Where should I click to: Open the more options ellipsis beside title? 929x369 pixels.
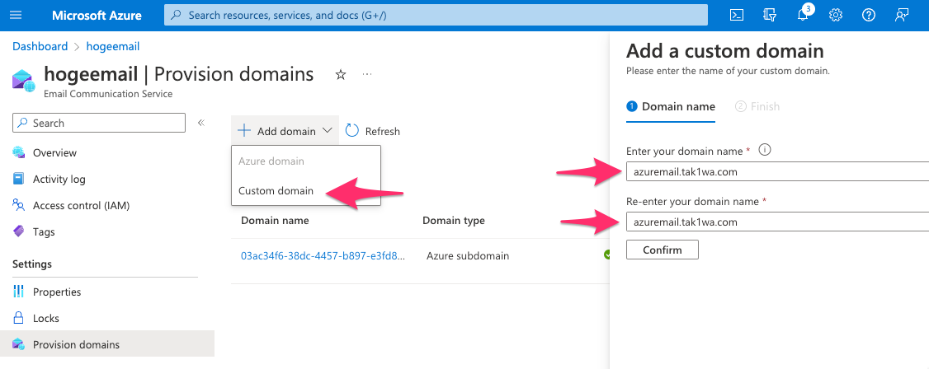367,74
